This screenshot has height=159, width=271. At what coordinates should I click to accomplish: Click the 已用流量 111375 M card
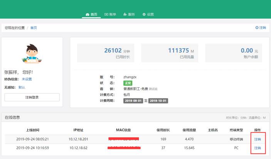pos(170,53)
